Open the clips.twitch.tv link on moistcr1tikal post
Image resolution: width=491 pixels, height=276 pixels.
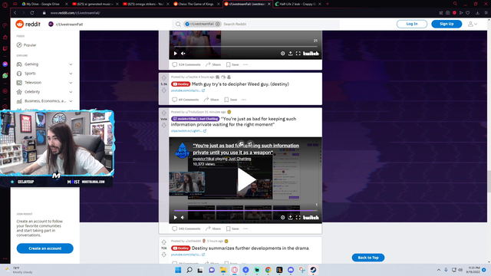click(189, 131)
